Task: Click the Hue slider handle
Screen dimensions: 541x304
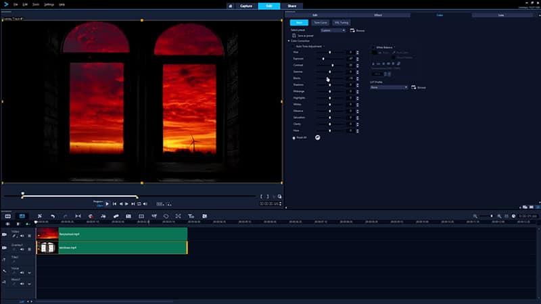Action: (330, 52)
